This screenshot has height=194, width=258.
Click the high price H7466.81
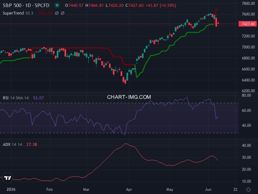94,5
